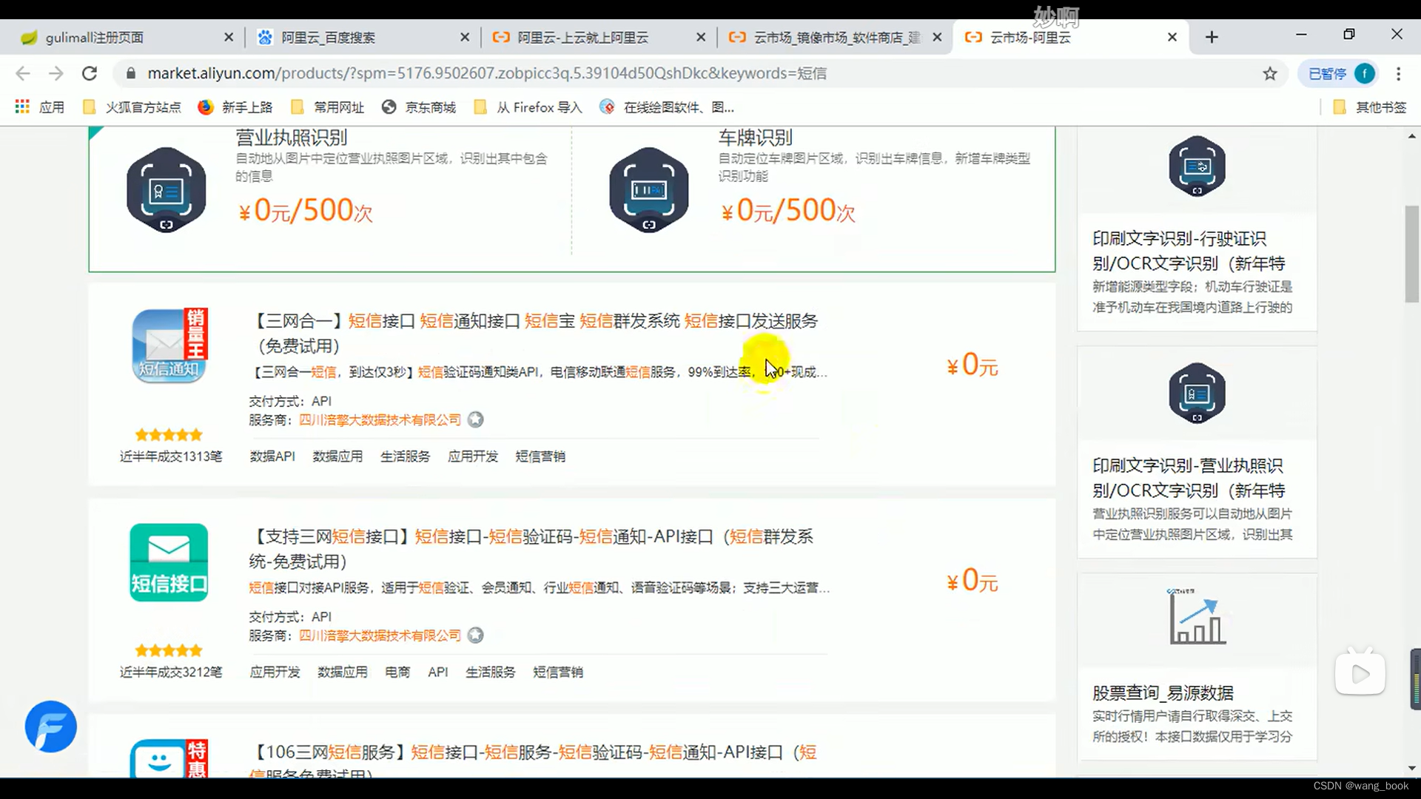The height and width of the screenshot is (799, 1421).
Task: Click the 近半年成交3212笔 text
Action: coord(171,672)
